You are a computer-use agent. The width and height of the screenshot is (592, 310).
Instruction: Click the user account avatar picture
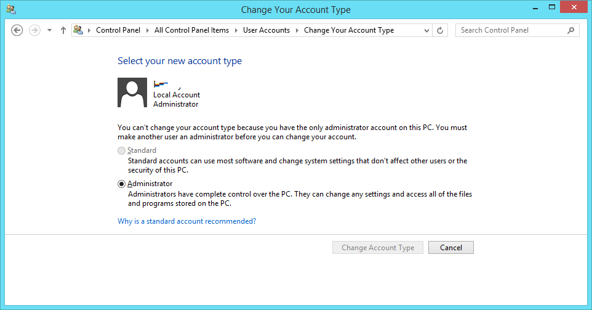click(132, 92)
